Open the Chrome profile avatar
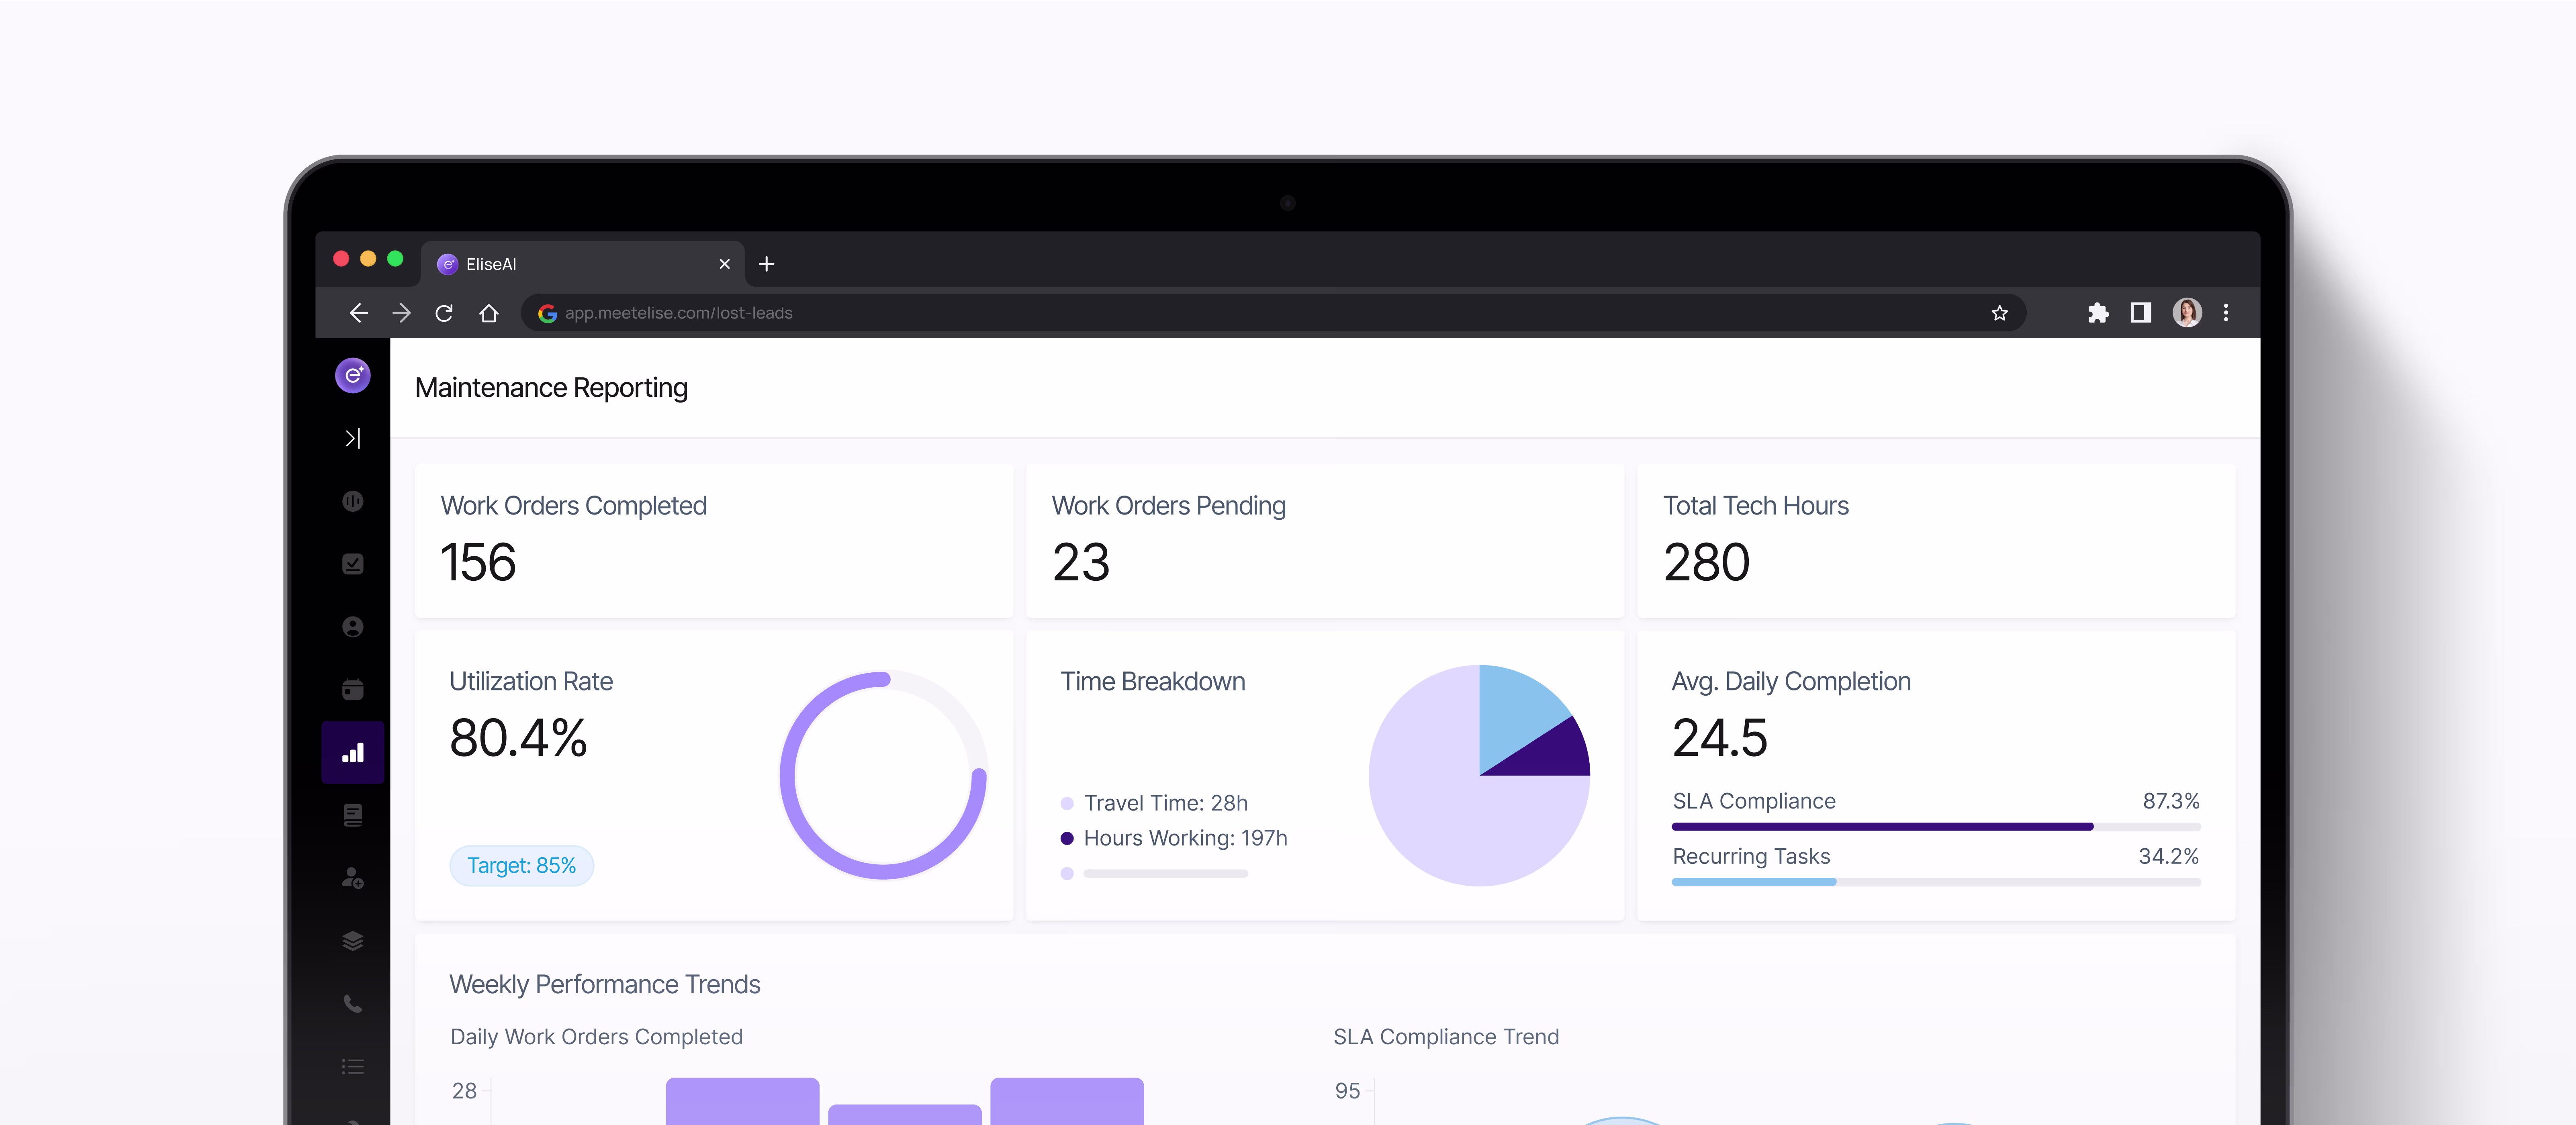Image resolution: width=2576 pixels, height=1125 pixels. click(x=2187, y=313)
